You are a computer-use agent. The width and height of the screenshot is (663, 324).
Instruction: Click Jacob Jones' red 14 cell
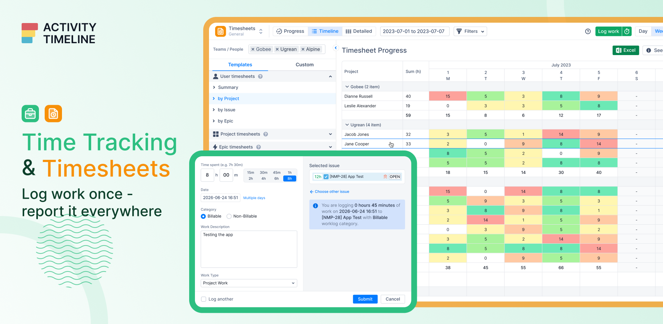(561, 134)
